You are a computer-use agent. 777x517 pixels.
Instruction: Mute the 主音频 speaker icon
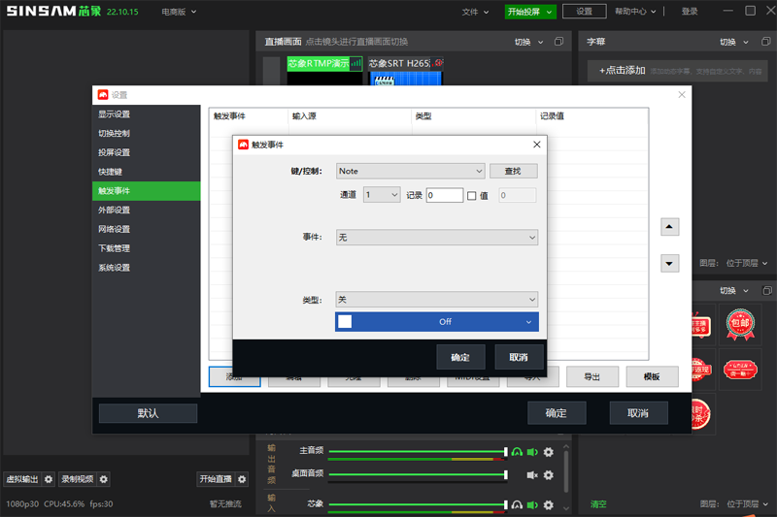532,452
